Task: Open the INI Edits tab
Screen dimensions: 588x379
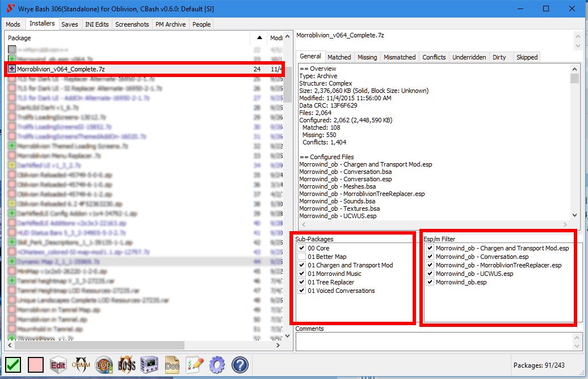Action: click(96, 24)
